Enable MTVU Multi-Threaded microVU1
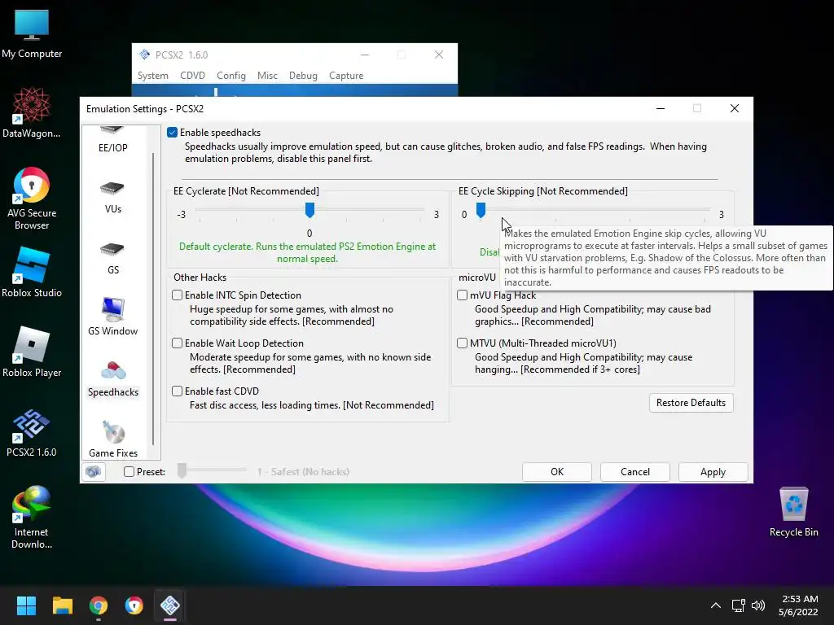834x625 pixels. click(x=463, y=343)
